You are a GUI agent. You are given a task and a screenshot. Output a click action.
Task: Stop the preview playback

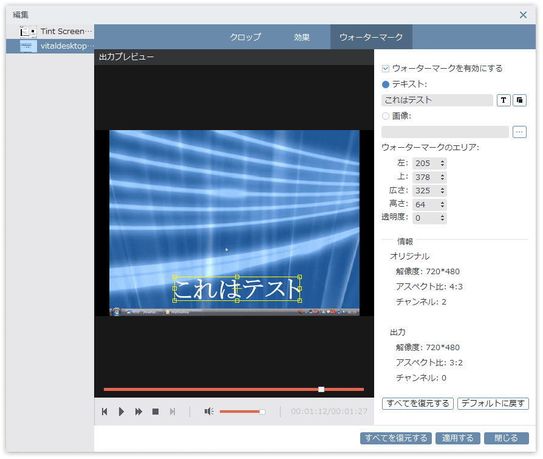[155, 412]
